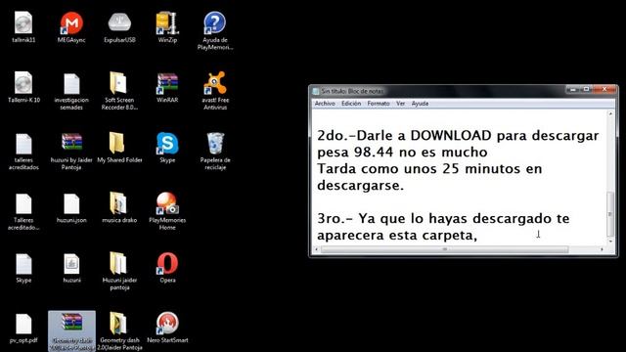Open the Edición menu in Notepad

pos(351,104)
